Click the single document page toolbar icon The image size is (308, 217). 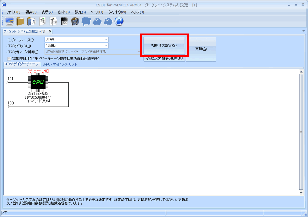point(43,21)
